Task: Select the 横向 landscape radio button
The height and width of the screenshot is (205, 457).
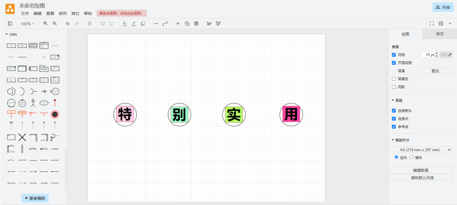Action: 411,157
